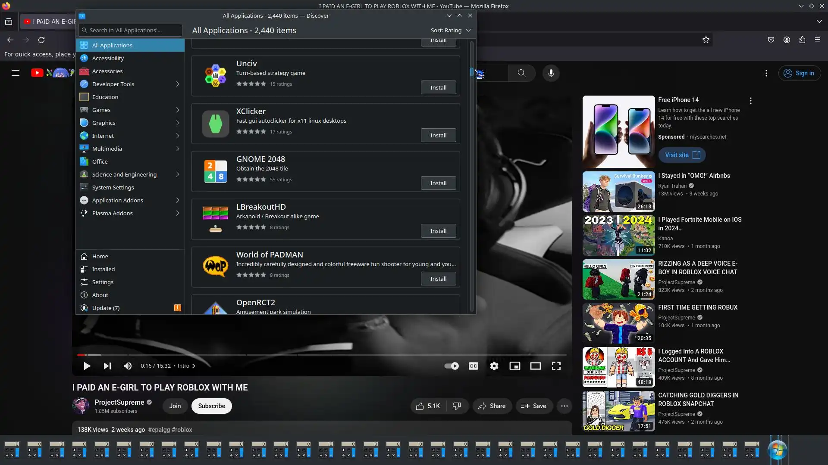Click the Subscribe button
828x465 pixels.
211,406
